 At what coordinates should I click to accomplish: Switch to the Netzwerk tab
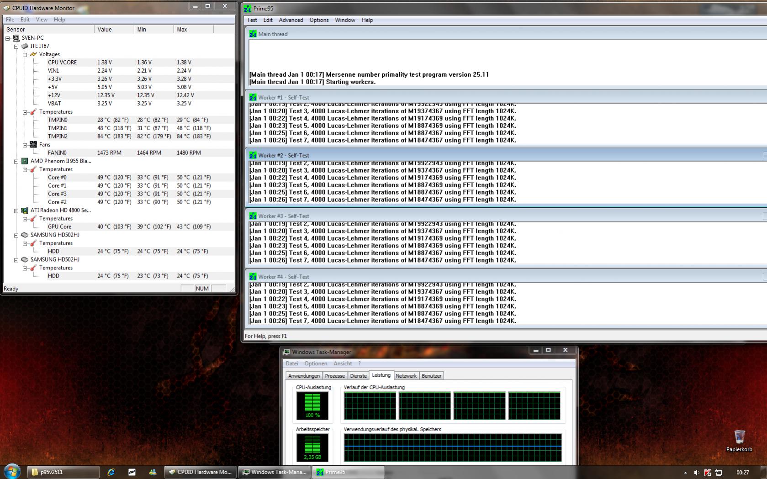coord(406,376)
